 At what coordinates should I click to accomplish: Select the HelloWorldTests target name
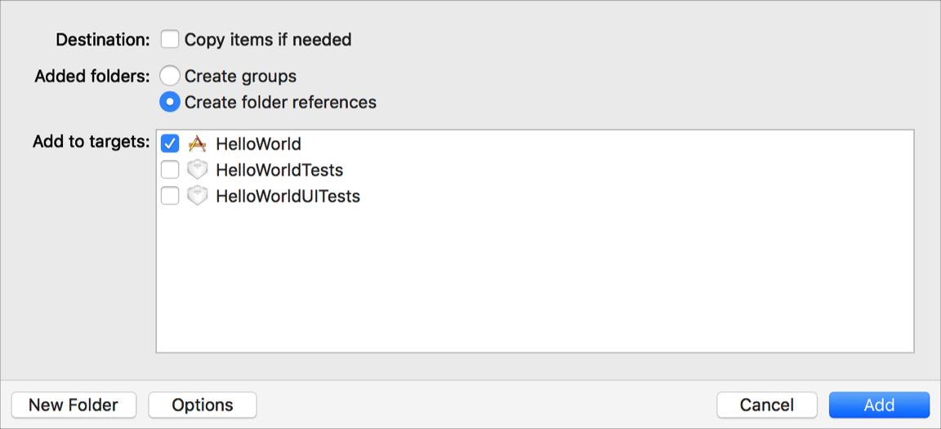[x=279, y=170]
